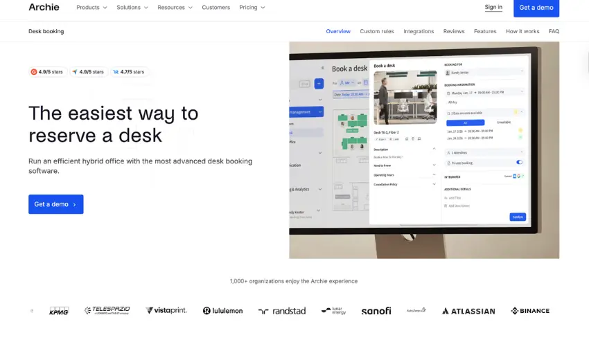Image resolution: width=589 pixels, height=342 pixels.
Task: Click the Sign in link
Action: pos(493,7)
